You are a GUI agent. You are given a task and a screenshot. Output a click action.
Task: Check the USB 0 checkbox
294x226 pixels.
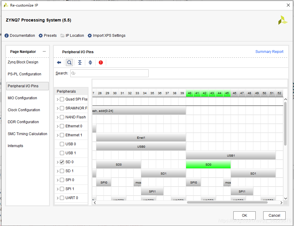[62, 144]
